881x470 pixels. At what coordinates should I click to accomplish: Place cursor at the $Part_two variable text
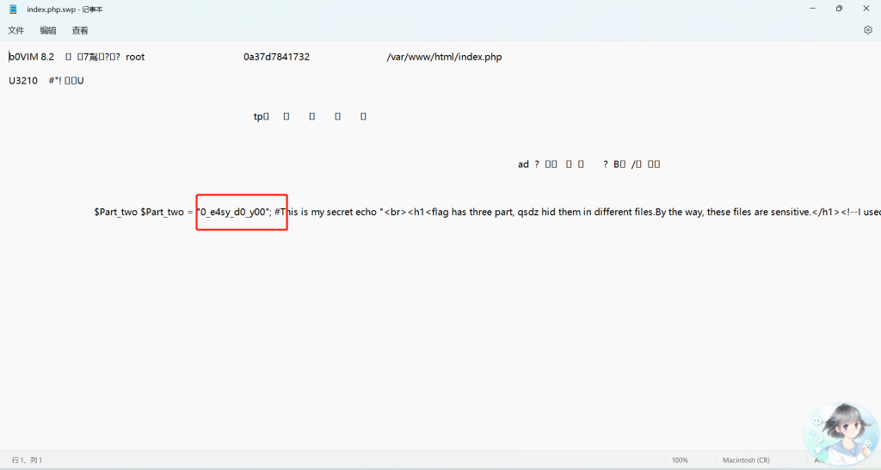[x=116, y=212]
